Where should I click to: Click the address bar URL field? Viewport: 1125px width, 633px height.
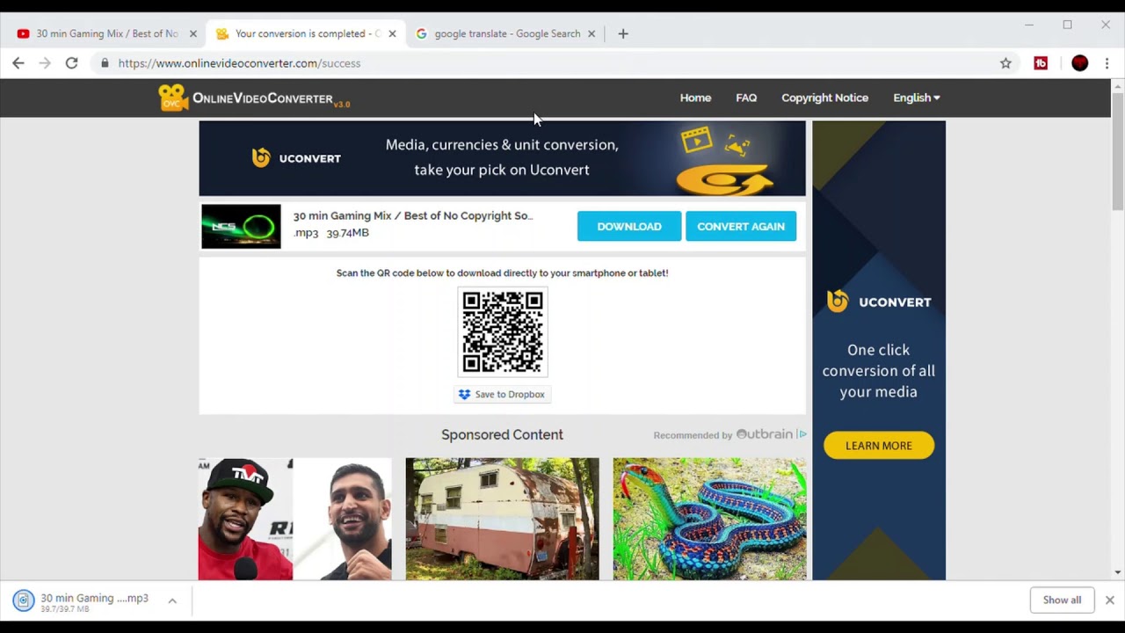[x=554, y=63]
